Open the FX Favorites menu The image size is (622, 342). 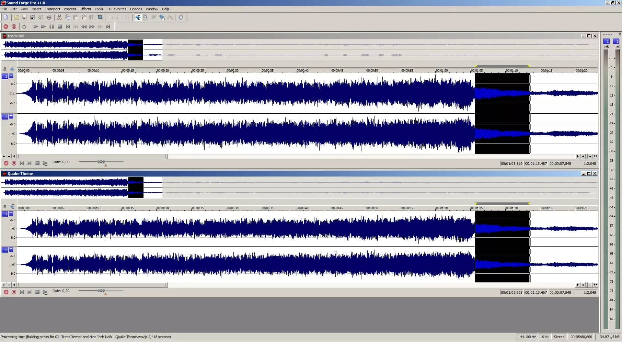tap(116, 9)
